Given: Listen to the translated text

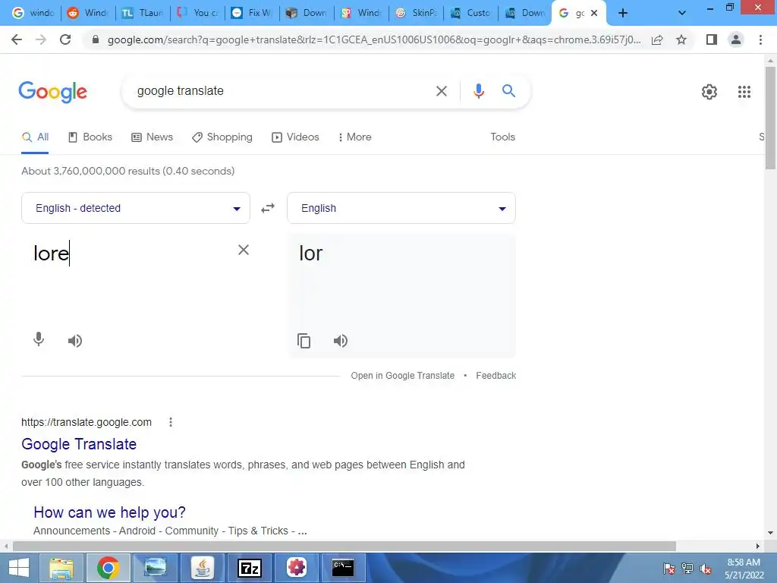Looking at the screenshot, I should (x=341, y=341).
